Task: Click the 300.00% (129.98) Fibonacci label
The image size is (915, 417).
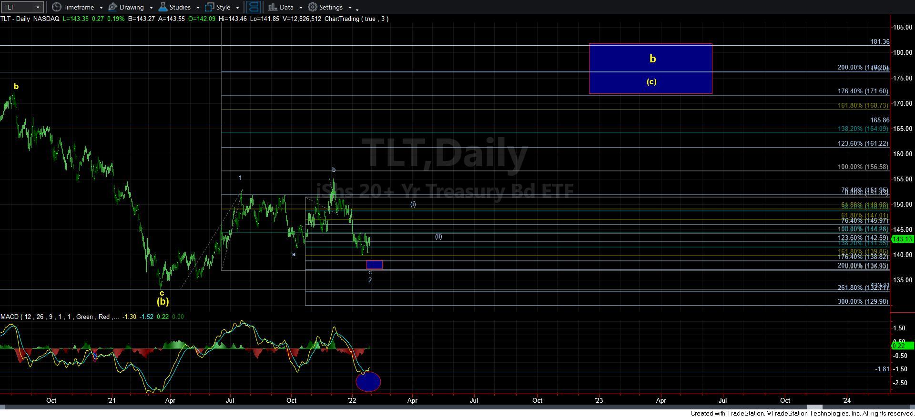Action: (863, 301)
